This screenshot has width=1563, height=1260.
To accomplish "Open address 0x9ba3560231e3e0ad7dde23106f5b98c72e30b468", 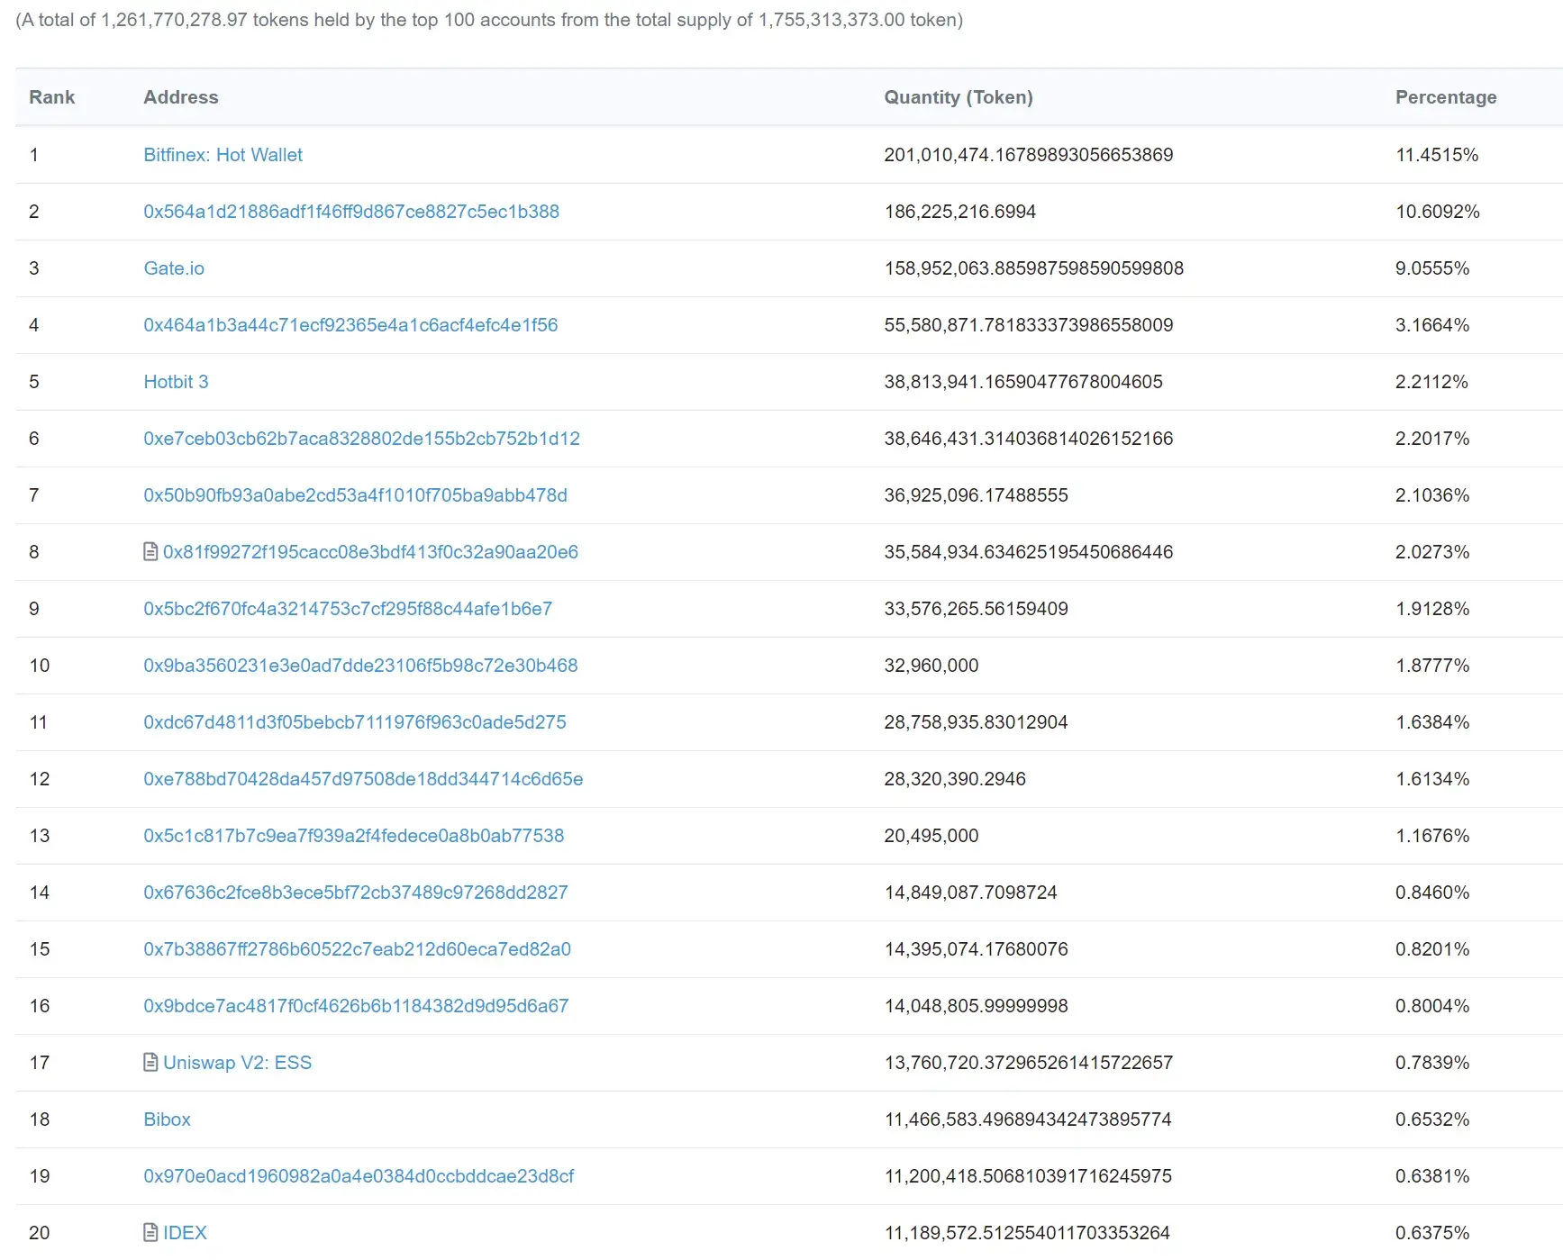I will coord(360,666).
